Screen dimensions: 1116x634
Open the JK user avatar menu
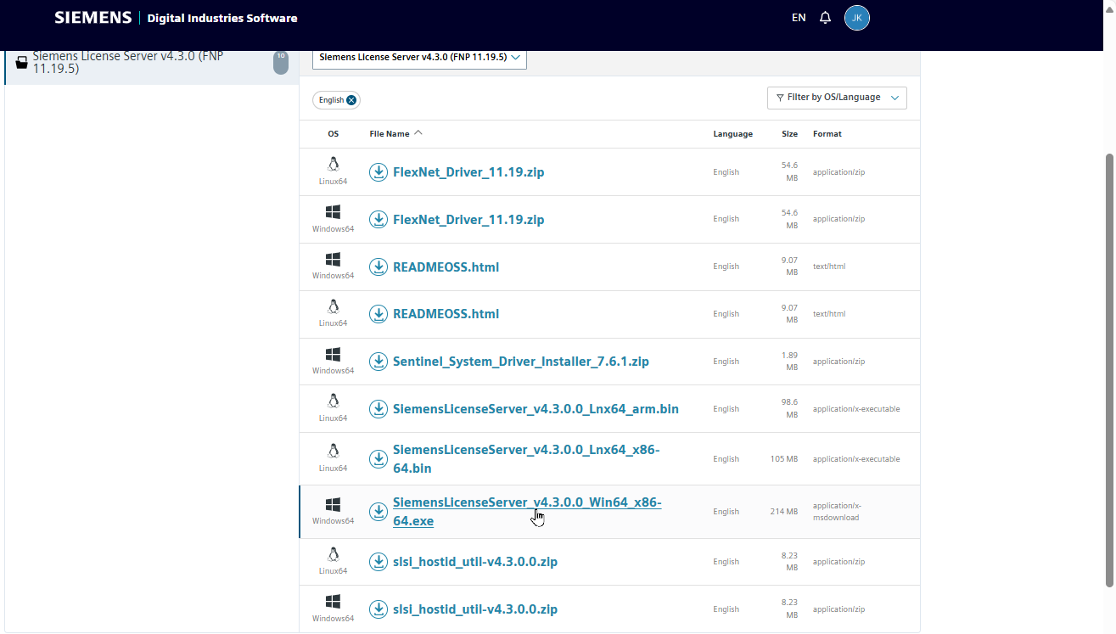pos(857,18)
